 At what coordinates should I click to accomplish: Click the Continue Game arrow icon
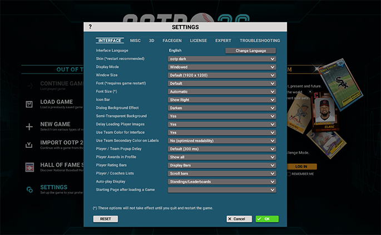click(x=30, y=86)
